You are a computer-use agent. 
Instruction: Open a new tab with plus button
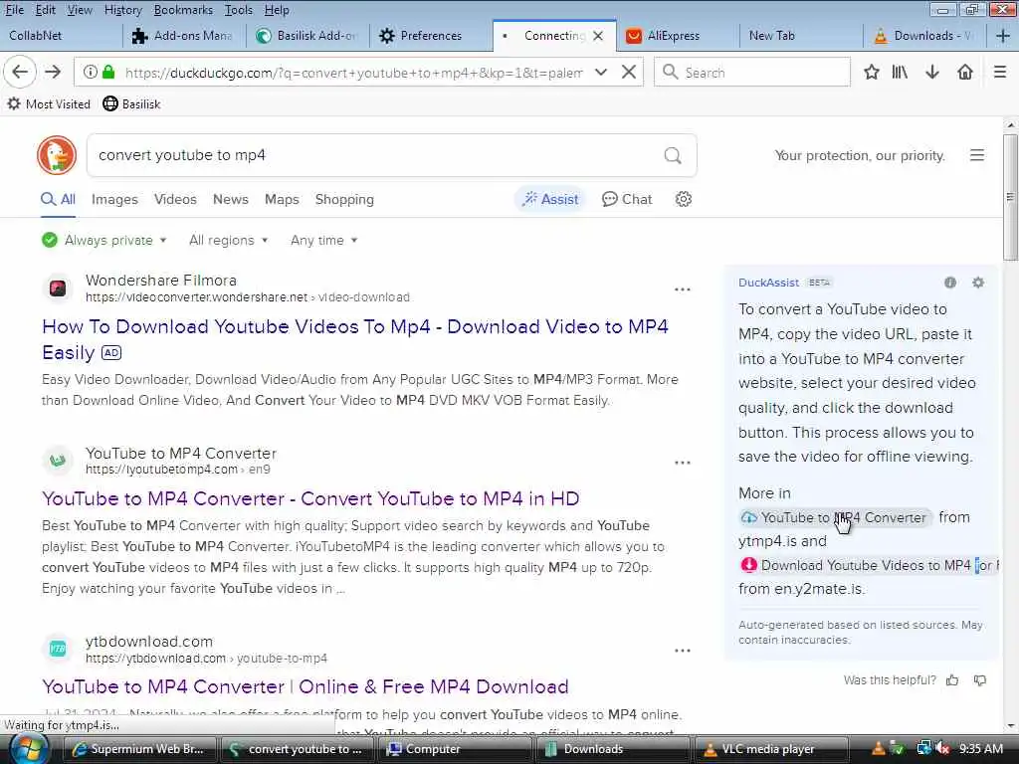1002,36
